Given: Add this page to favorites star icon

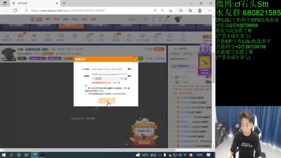Looking at the screenshot, I should point(170,11).
